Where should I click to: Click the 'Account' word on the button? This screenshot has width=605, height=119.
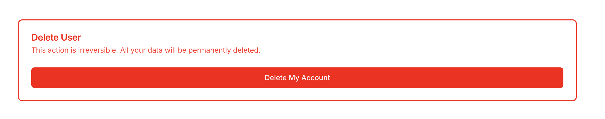tap(316, 78)
